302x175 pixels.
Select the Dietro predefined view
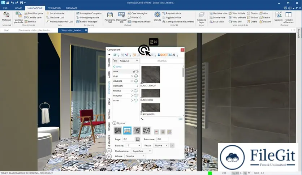coord(252,22)
